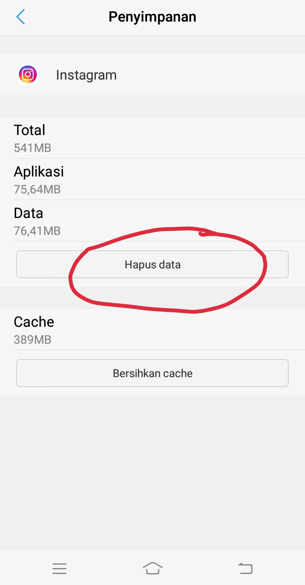Click the 76,41MB data size value
This screenshot has height=585, width=305.
(37, 231)
